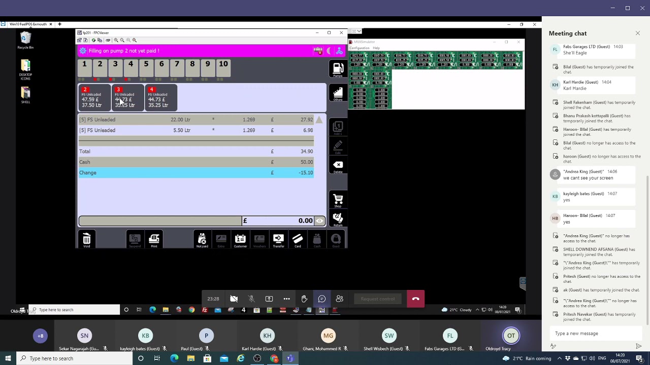Viewport: 650px width, 365px height.
Task: Click the tank alarm icon on banner
Action: point(318,51)
